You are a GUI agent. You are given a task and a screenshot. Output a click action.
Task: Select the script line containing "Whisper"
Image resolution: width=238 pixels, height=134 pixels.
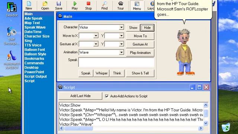131,115
